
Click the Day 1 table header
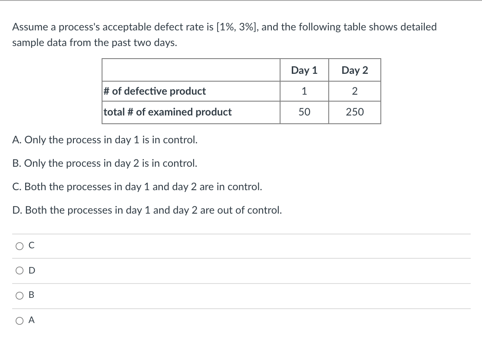pos(304,70)
